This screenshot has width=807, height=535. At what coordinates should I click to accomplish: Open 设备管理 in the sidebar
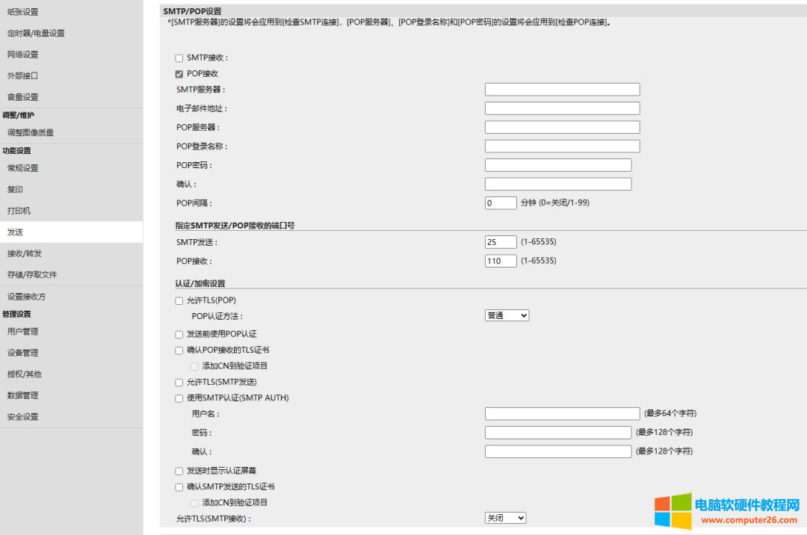tap(22, 353)
